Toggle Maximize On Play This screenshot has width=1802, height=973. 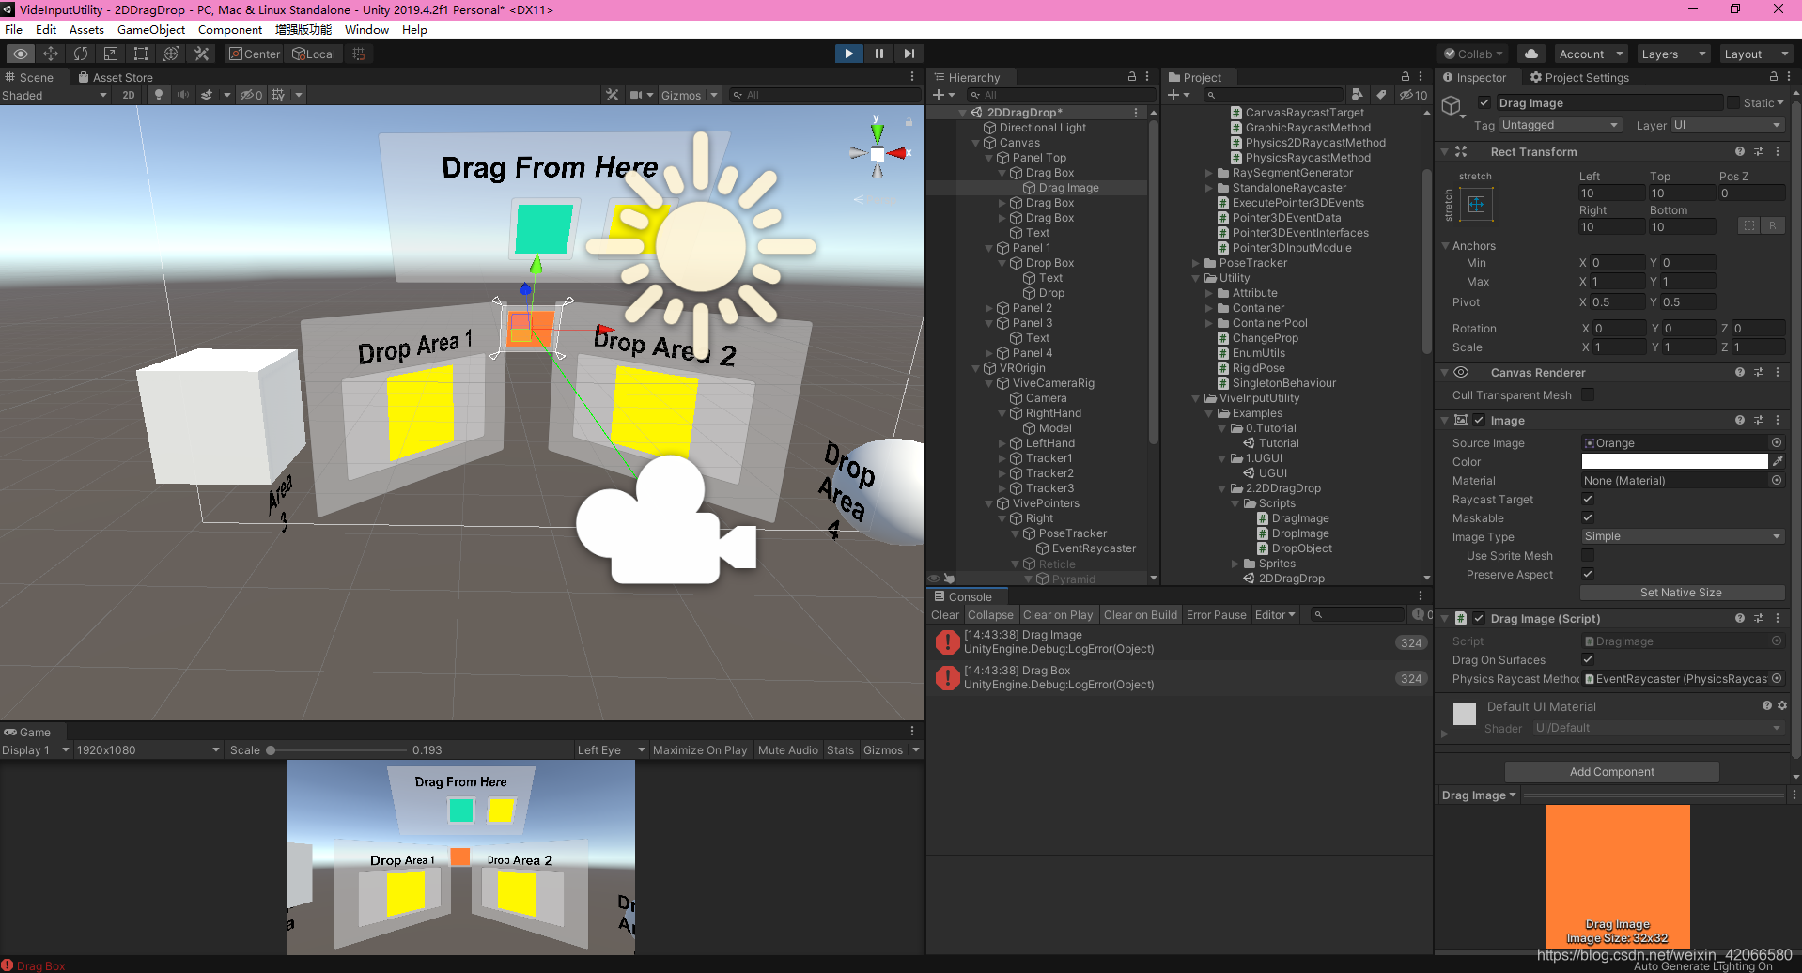point(700,749)
